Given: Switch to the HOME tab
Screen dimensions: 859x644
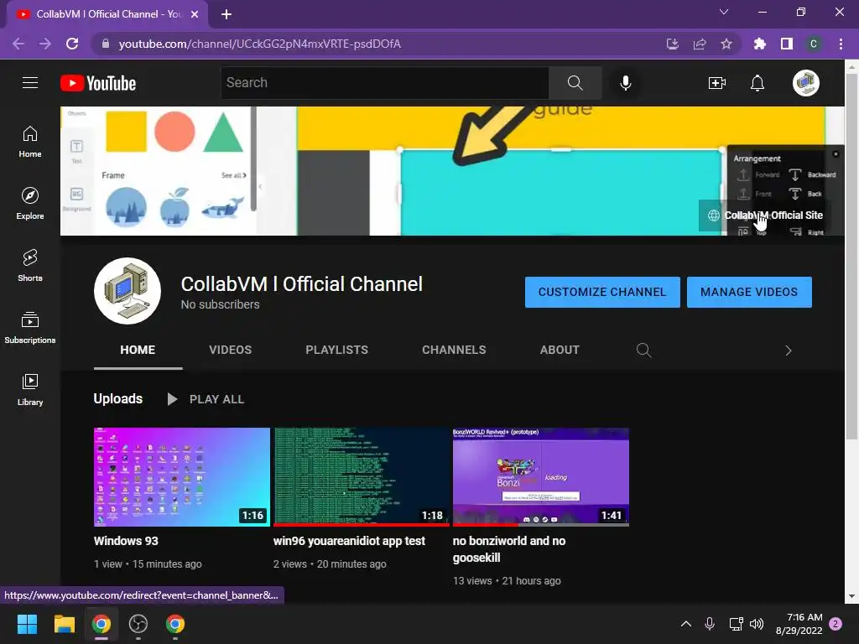Looking at the screenshot, I should click(x=138, y=350).
